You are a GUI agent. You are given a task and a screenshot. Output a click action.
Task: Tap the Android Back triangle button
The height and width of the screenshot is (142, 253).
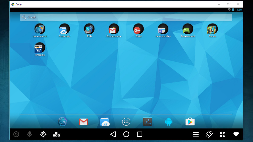(x=113, y=134)
